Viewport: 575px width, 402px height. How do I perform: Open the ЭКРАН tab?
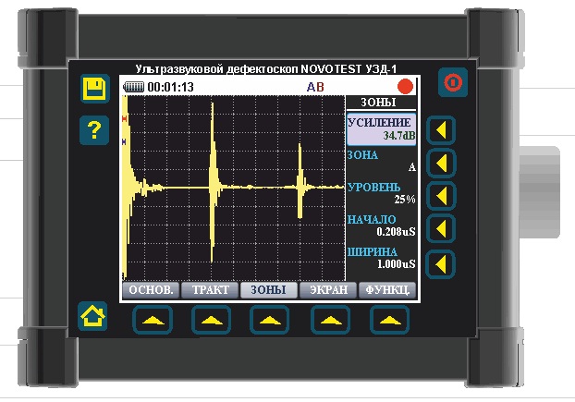328,290
